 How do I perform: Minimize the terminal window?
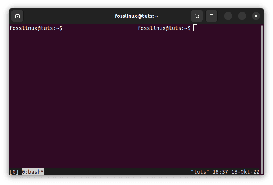228,16
